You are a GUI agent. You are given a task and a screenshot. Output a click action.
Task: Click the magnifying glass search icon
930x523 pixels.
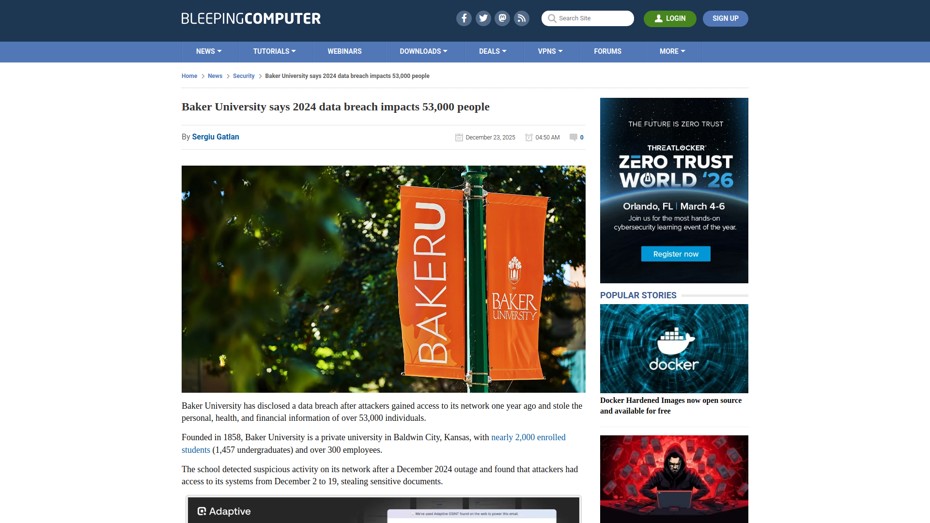pos(552,18)
